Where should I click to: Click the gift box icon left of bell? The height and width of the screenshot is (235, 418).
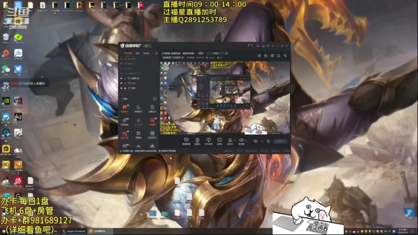click(x=272, y=56)
